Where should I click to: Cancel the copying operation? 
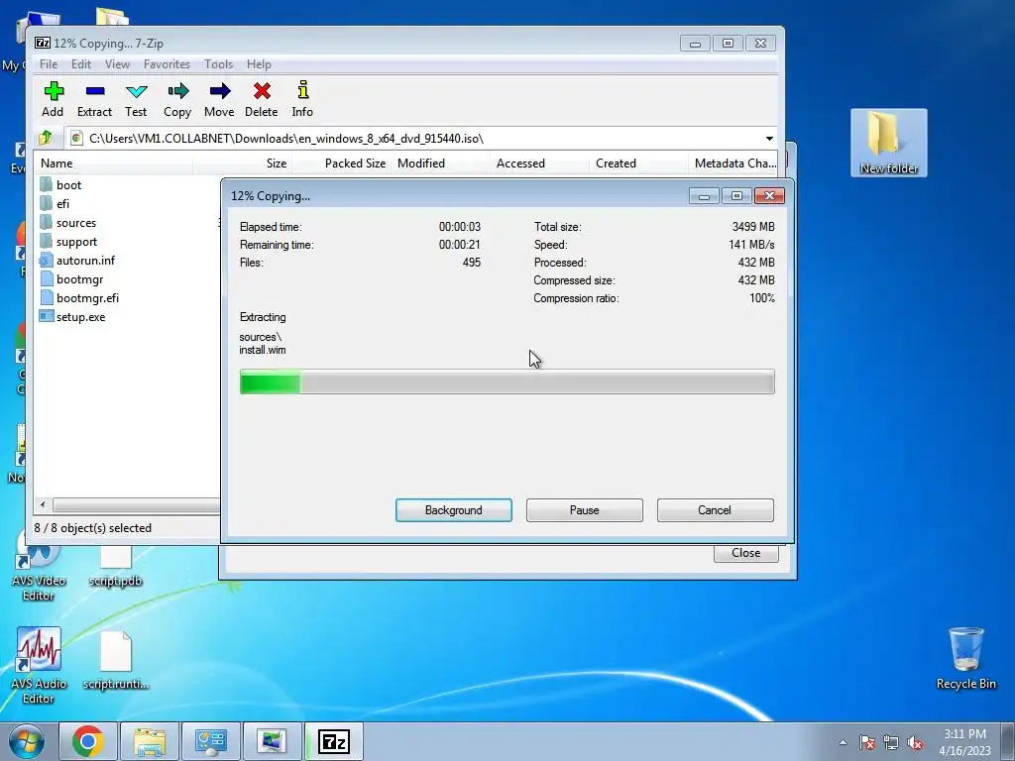point(716,510)
